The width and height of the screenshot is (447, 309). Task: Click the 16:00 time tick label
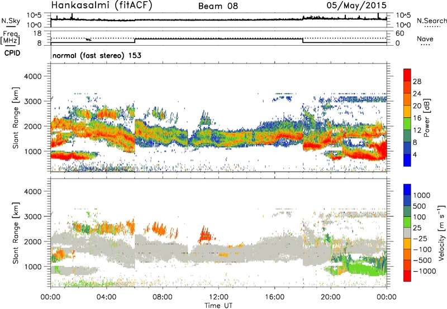tap(274, 297)
